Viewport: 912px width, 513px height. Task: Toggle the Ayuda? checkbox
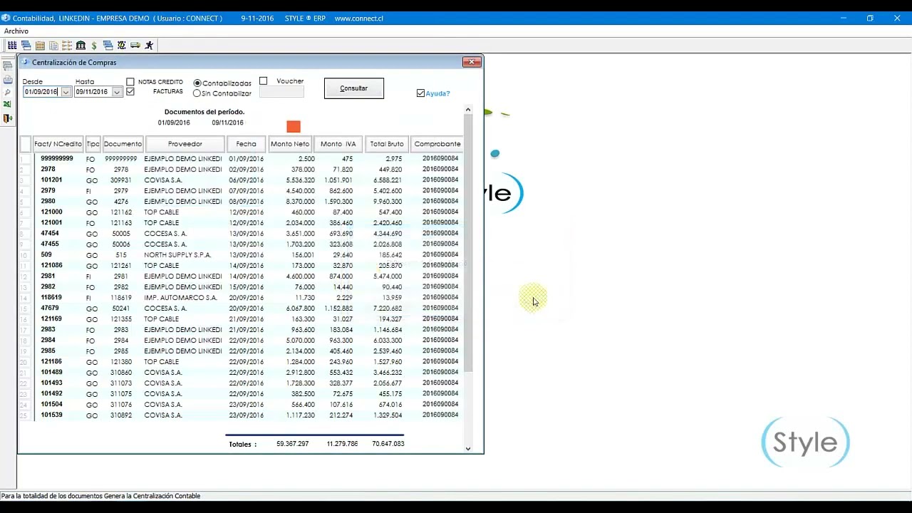coord(420,93)
